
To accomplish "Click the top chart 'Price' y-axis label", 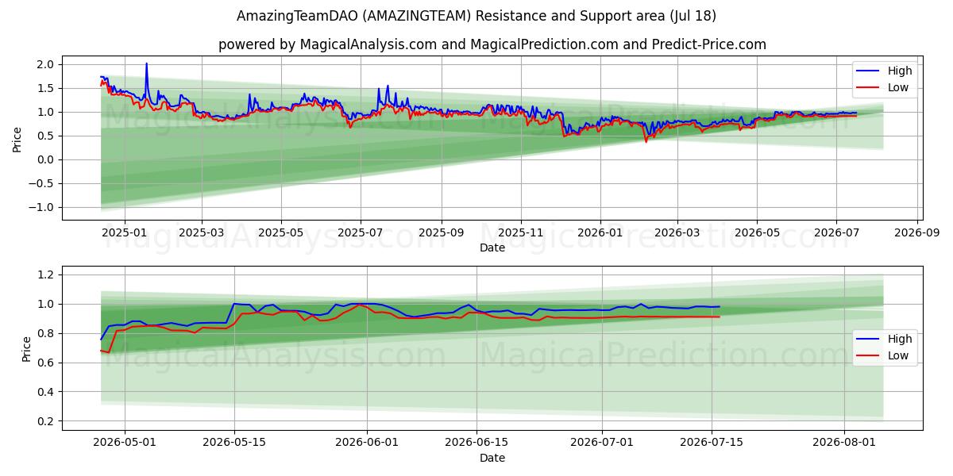I will point(17,138).
